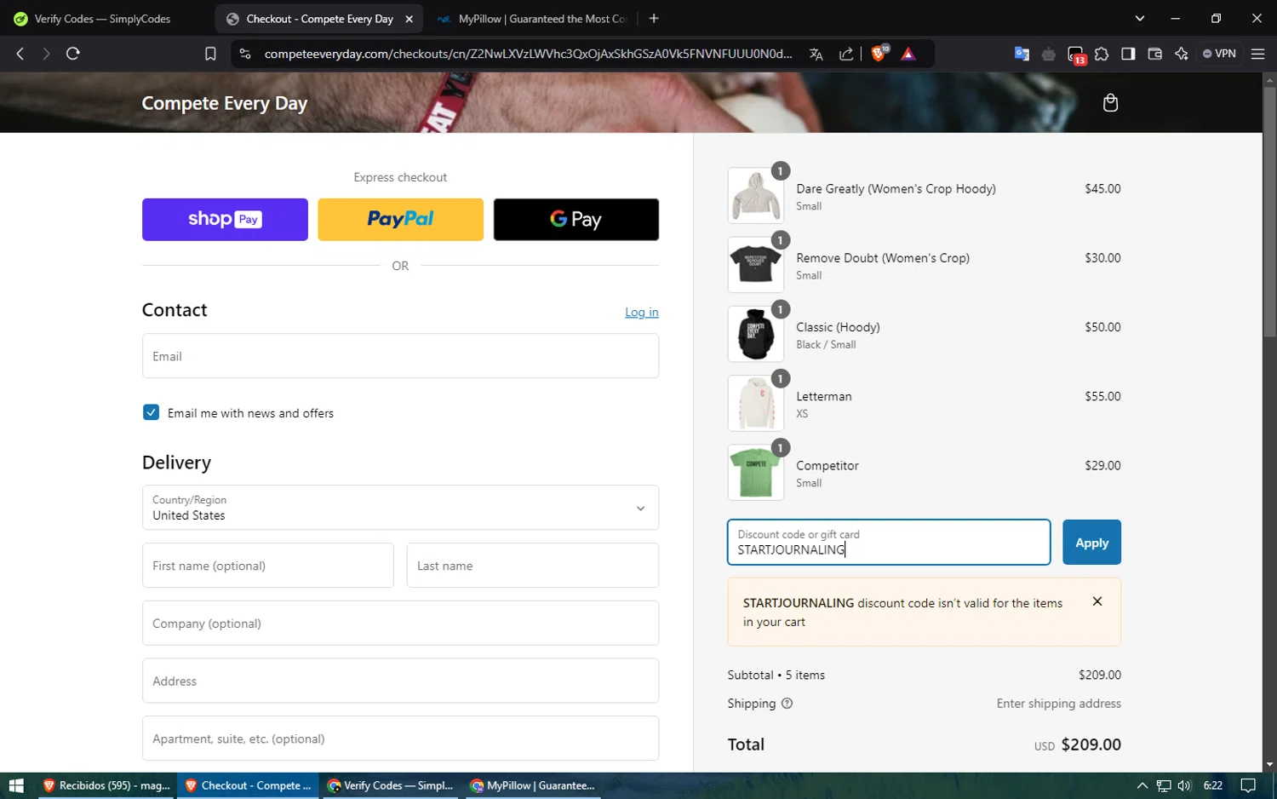Viewport: 1277px width, 799px height.
Task: Click the Subtotal • 5 items text
Action: pyautogui.click(x=776, y=675)
